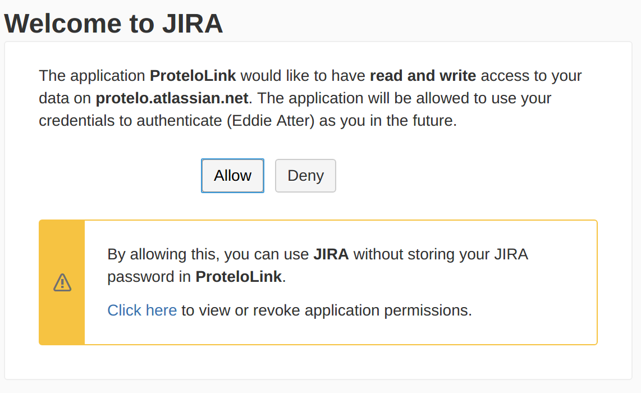Click bold ProteloLink in the first paragraph
Image resolution: width=641 pixels, height=393 pixels.
[193, 75]
